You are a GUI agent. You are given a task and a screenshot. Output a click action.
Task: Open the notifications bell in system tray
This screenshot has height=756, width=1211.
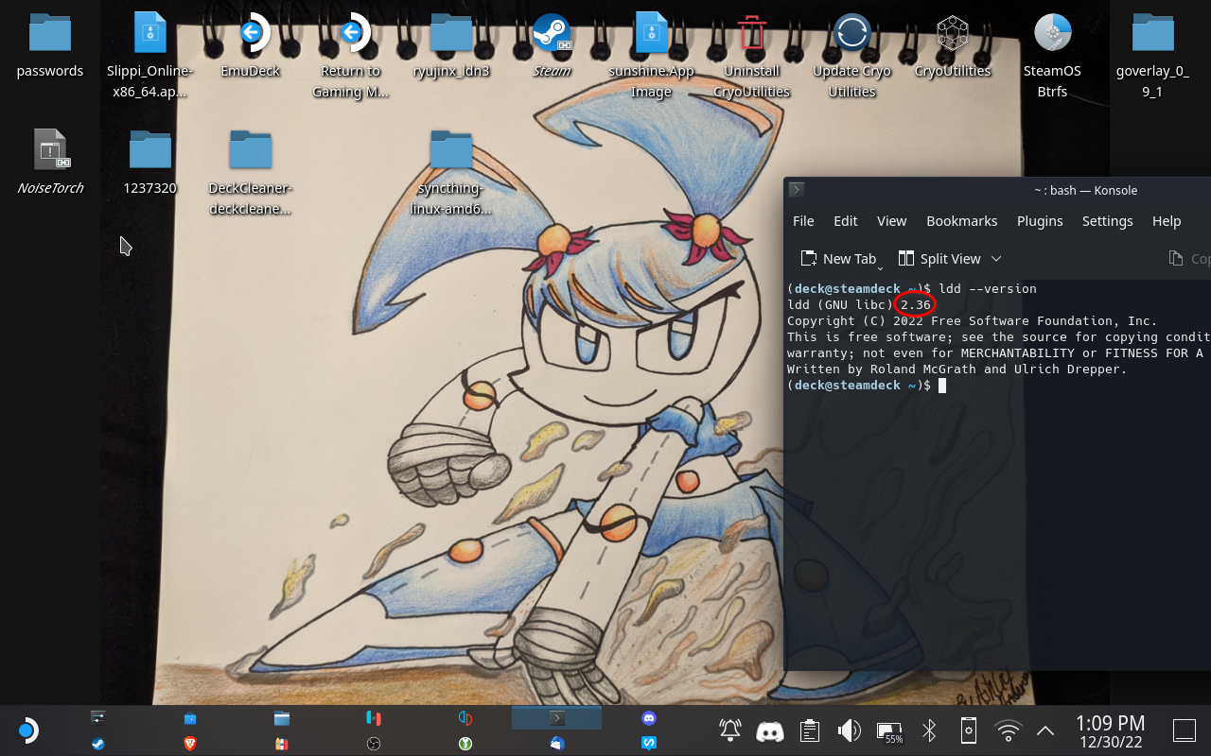(x=730, y=730)
